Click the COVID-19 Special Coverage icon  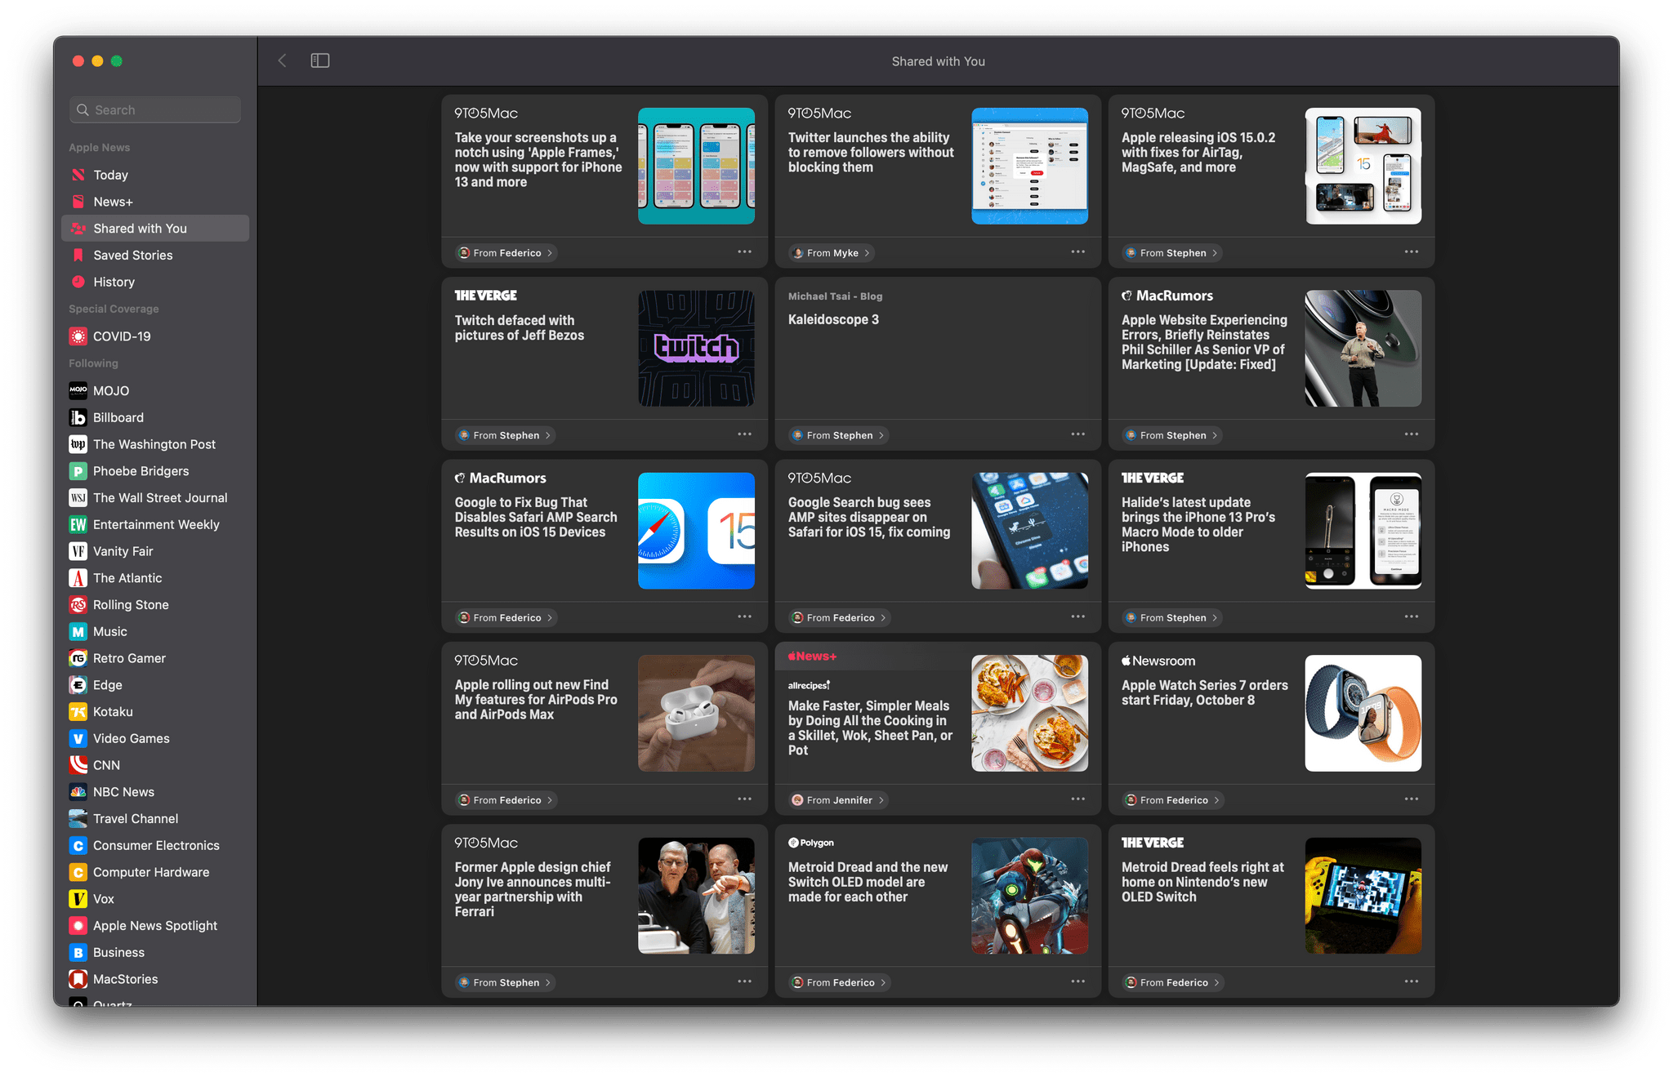[79, 335]
